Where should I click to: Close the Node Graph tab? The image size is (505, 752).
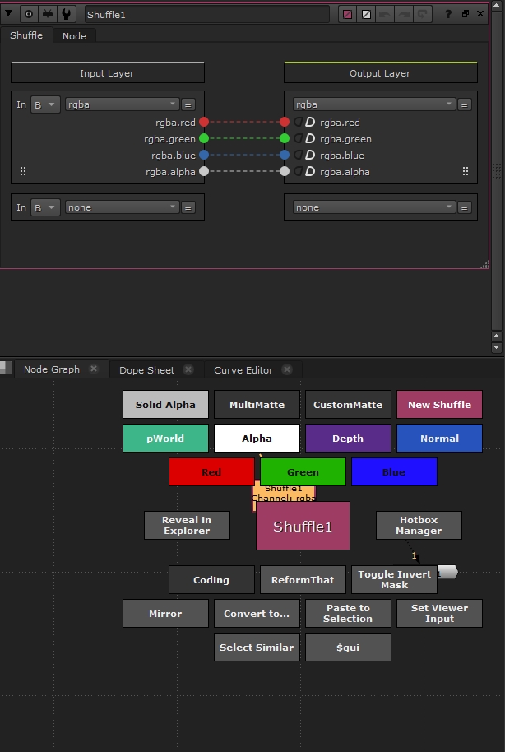point(94,369)
